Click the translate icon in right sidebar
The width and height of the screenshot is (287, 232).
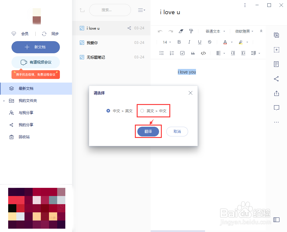(x=276, y=35)
